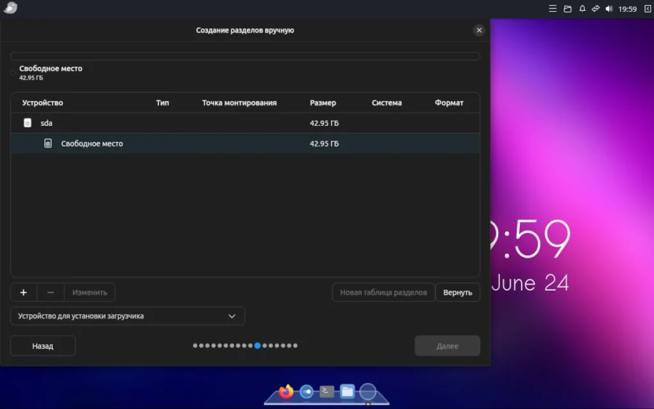Click the 42.95 ГБ size in free space row

(324, 144)
